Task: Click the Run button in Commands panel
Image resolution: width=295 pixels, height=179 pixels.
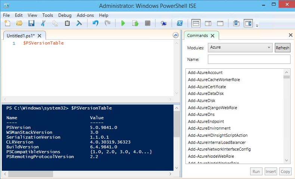Action: (x=256, y=172)
